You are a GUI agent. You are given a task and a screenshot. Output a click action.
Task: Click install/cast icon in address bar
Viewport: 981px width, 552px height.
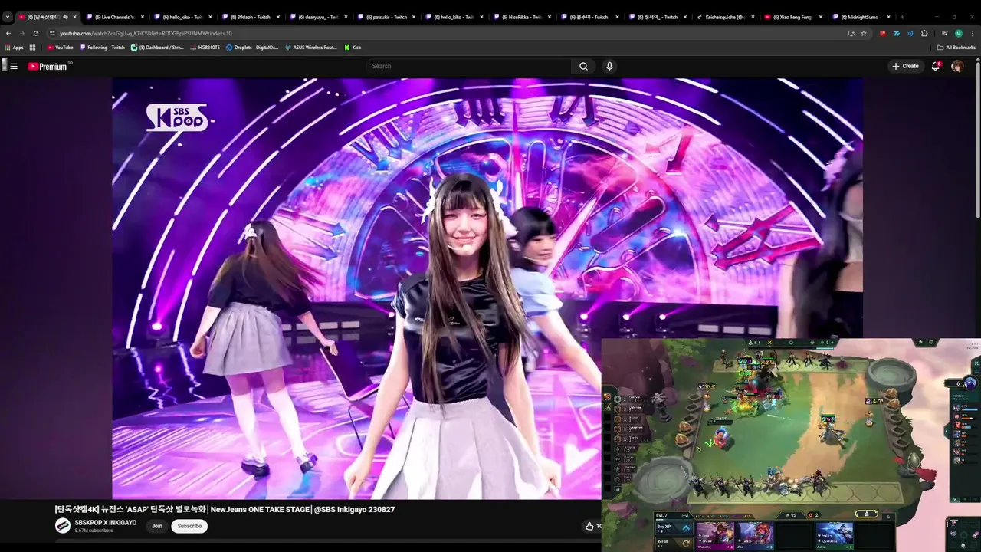851,34
